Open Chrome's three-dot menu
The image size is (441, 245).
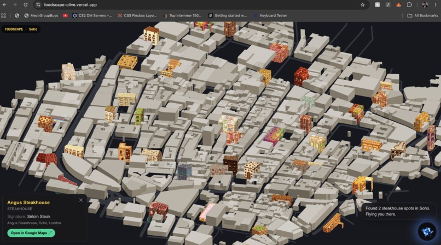(436, 5)
